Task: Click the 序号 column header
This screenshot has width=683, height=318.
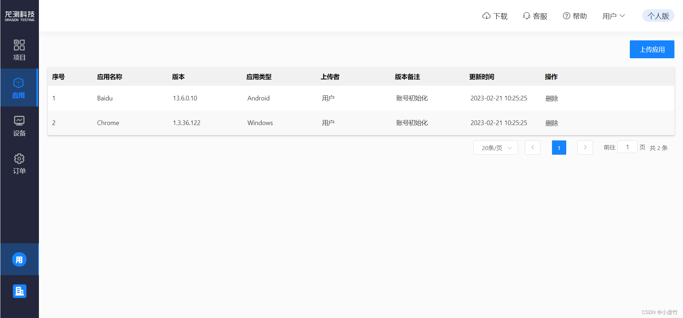Action: 59,77
